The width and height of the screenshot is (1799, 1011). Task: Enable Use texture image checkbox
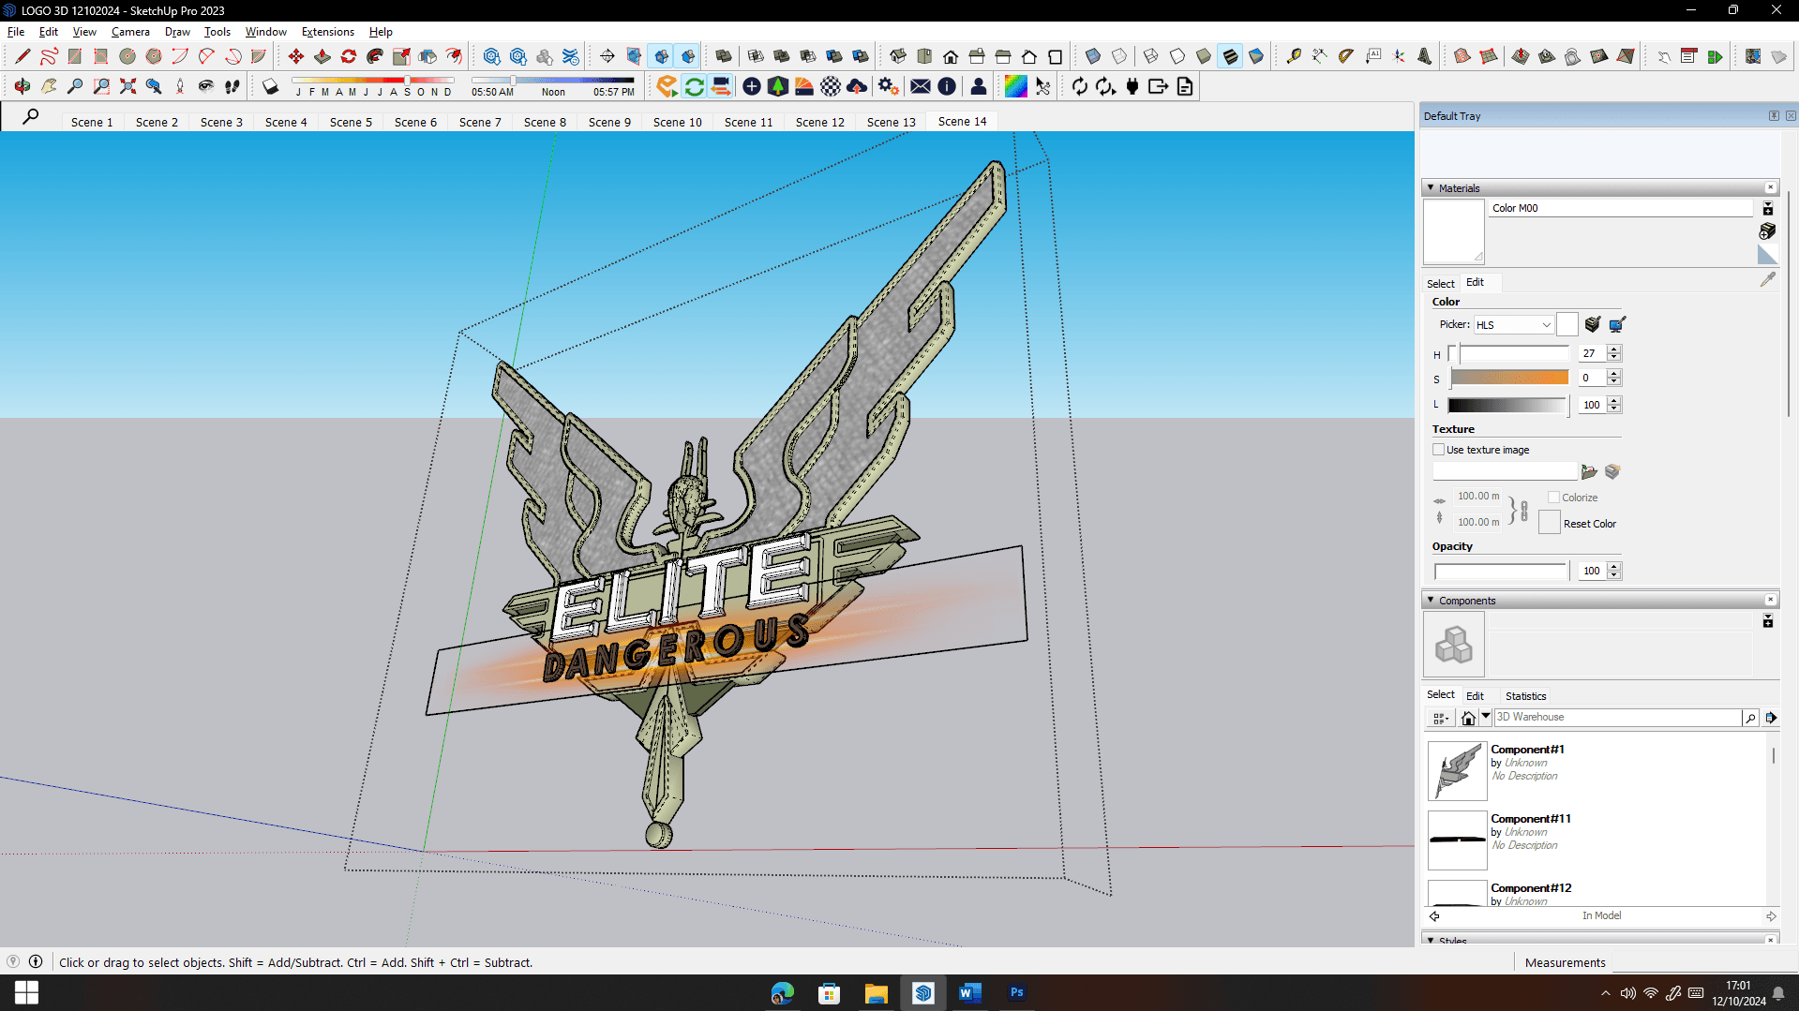click(1439, 450)
